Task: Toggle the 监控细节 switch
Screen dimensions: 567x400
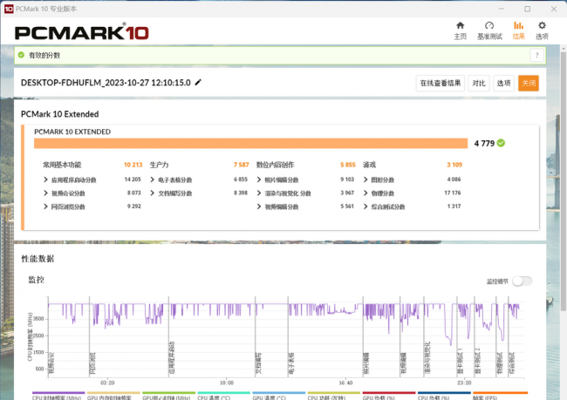Action: (x=523, y=281)
